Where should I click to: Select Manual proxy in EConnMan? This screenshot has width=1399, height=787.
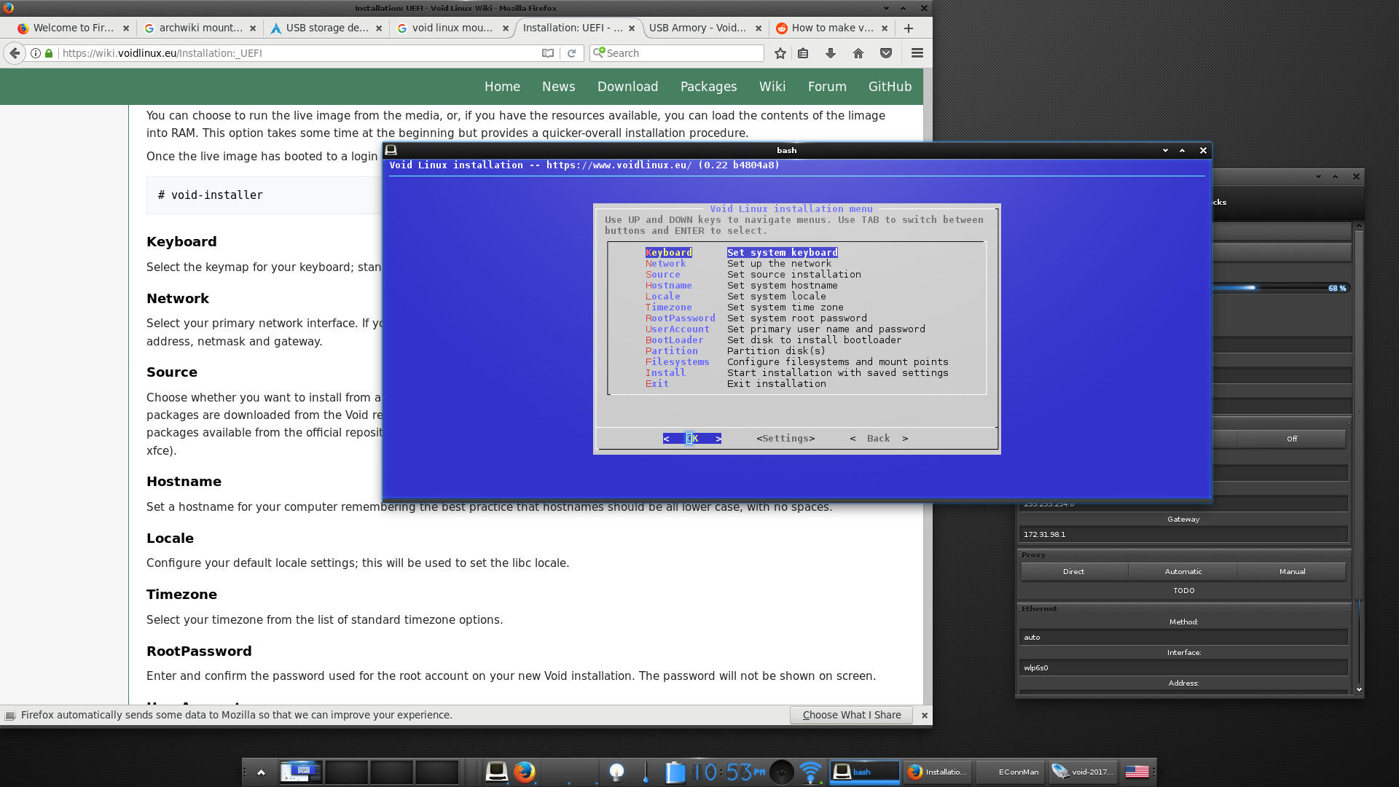(1292, 572)
